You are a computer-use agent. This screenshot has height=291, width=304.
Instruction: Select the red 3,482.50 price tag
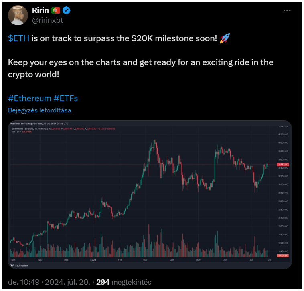(283, 165)
